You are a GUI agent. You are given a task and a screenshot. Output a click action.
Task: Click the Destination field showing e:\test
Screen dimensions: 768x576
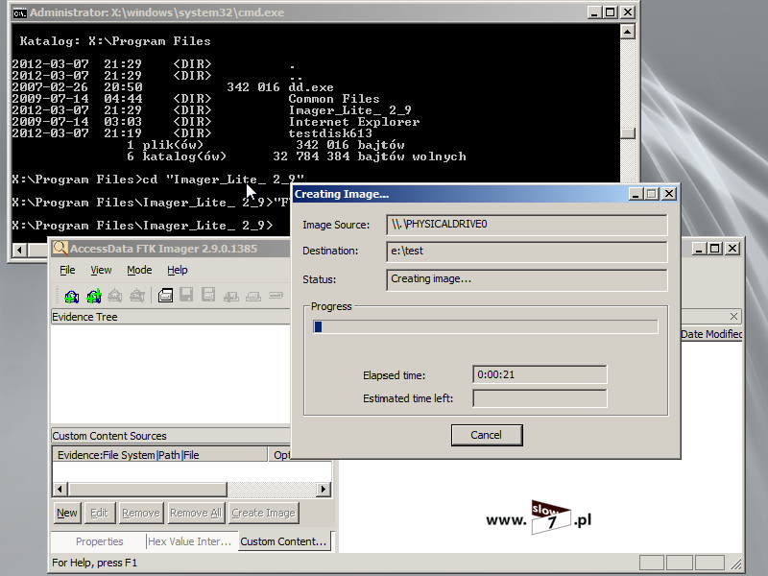click(x=526, y=252)
